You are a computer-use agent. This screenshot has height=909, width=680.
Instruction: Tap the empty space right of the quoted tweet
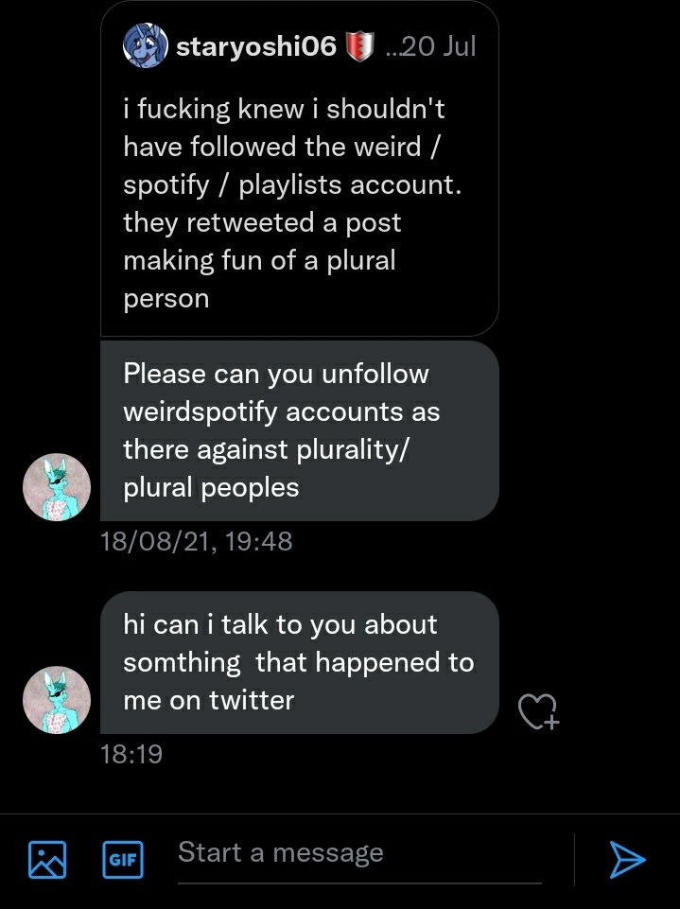click(586, 170)
